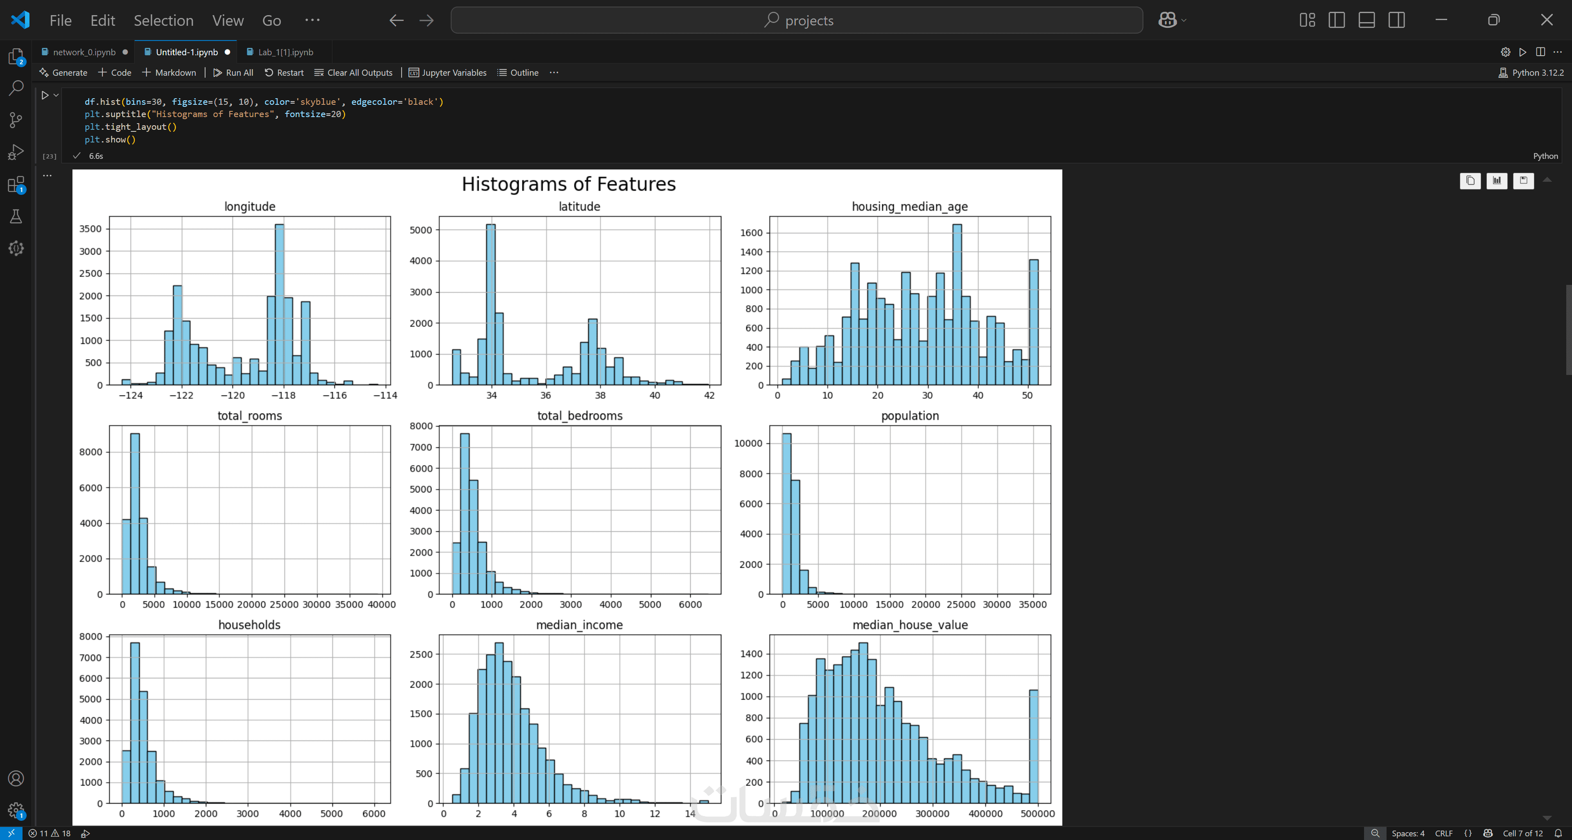The image size is (1572, 840).
Task: Copy cell output image to clipboard
Action: tap(1470, 181)
